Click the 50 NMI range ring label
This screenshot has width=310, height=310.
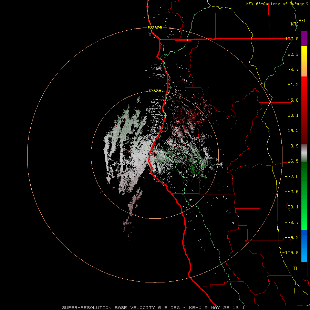[155, 91]
